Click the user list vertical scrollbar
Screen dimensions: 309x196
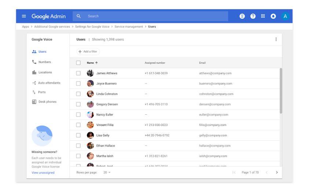[281, 91]
